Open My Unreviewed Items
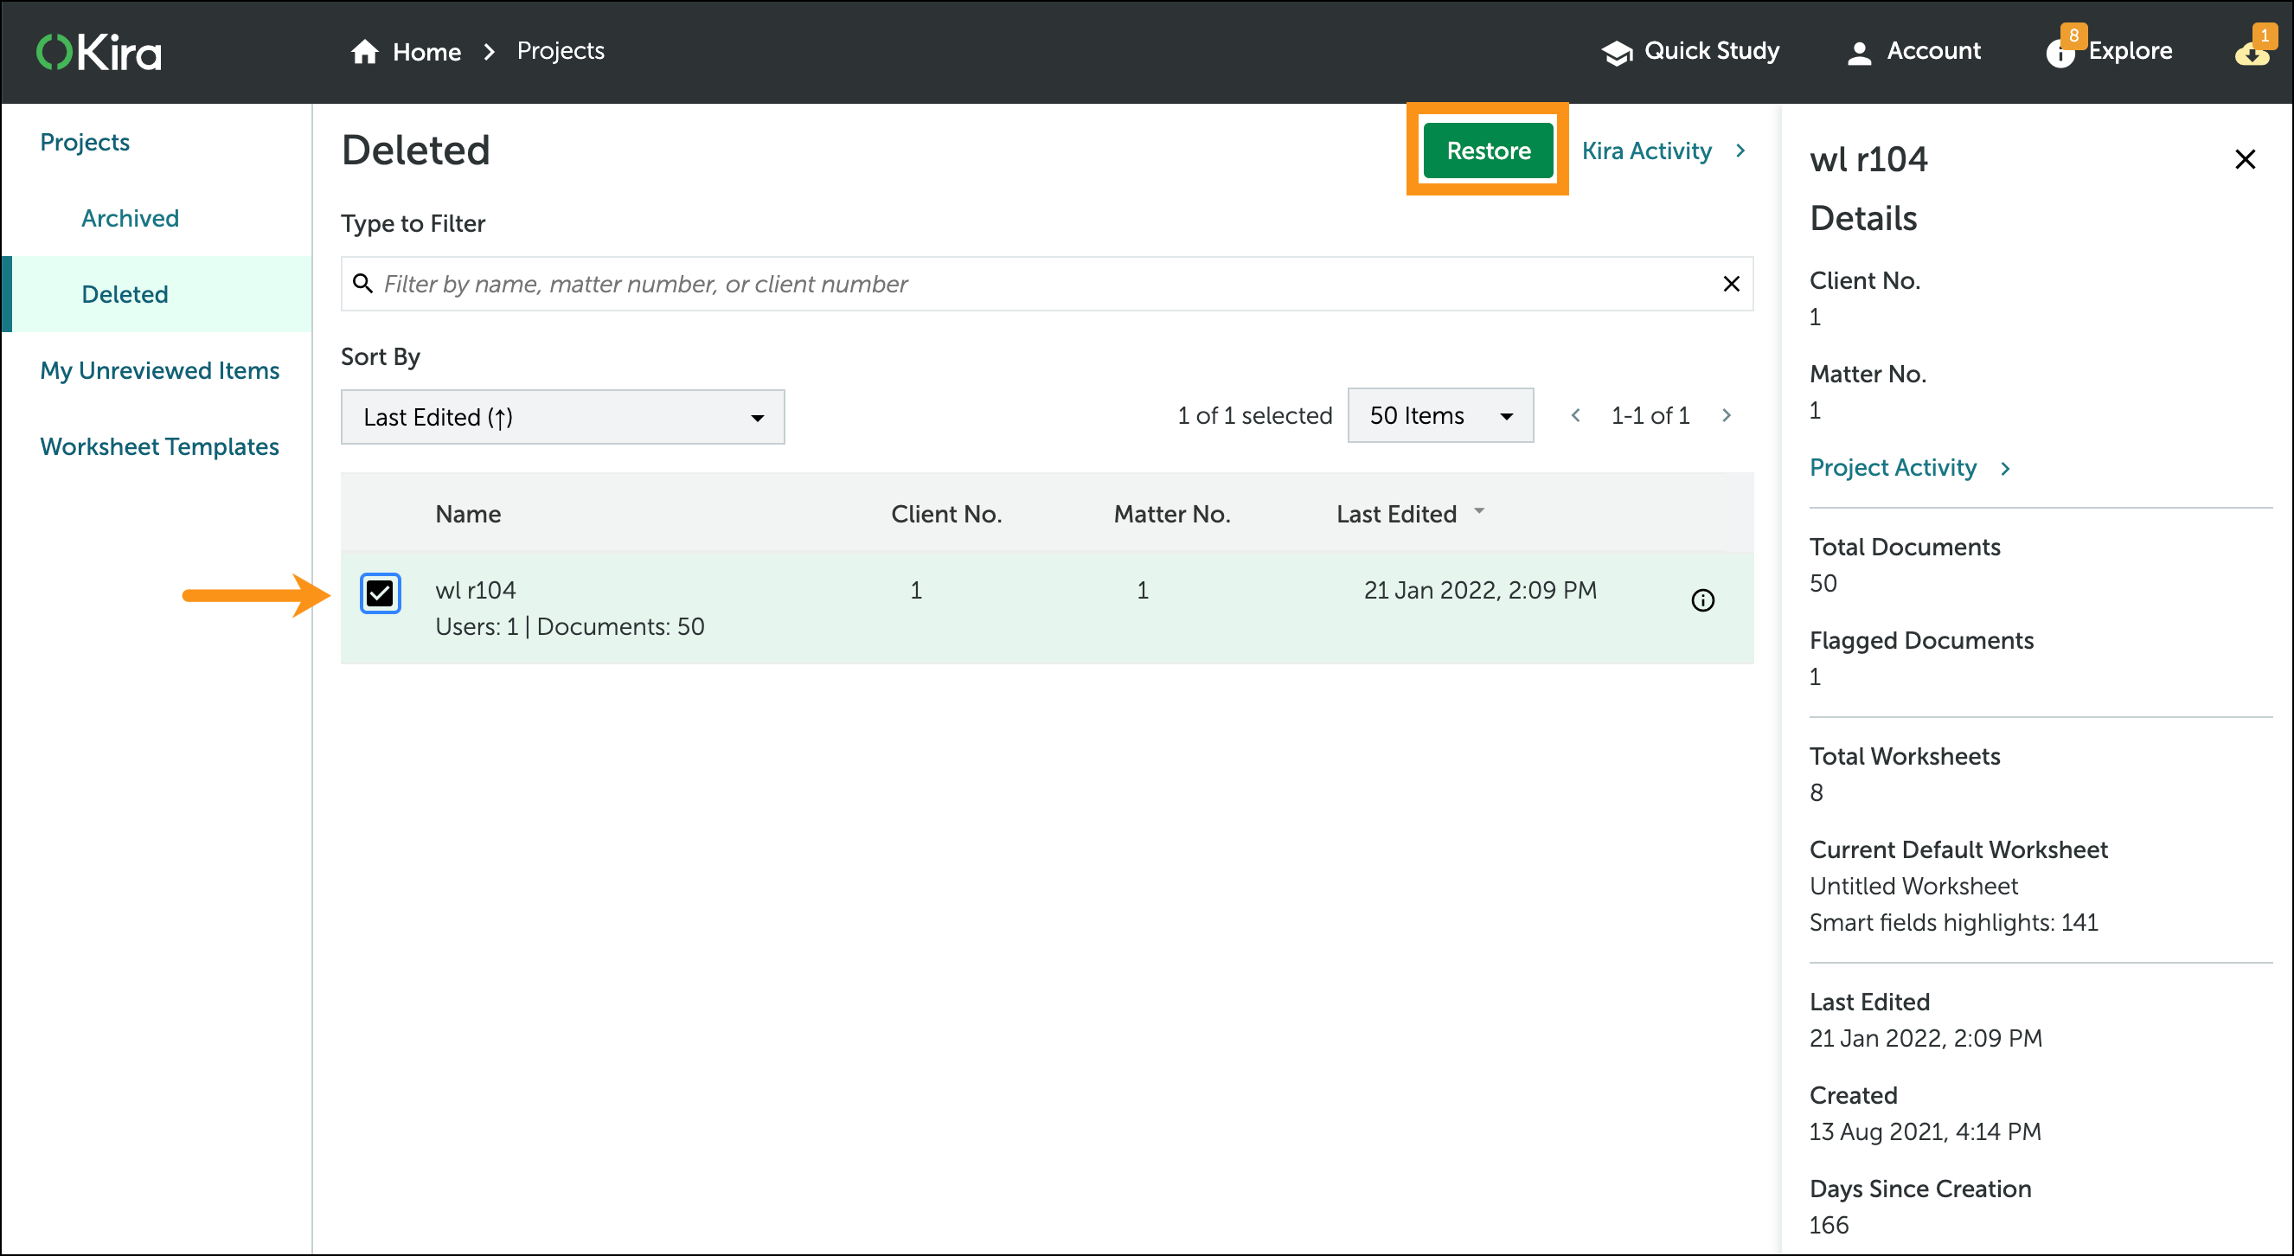2294x1256 pixels. pyautogui.click(x=159, y=370)
